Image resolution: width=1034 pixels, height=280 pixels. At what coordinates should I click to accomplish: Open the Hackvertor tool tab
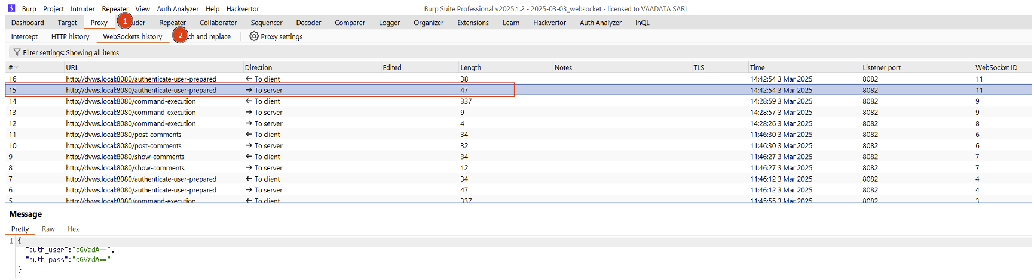549,23
